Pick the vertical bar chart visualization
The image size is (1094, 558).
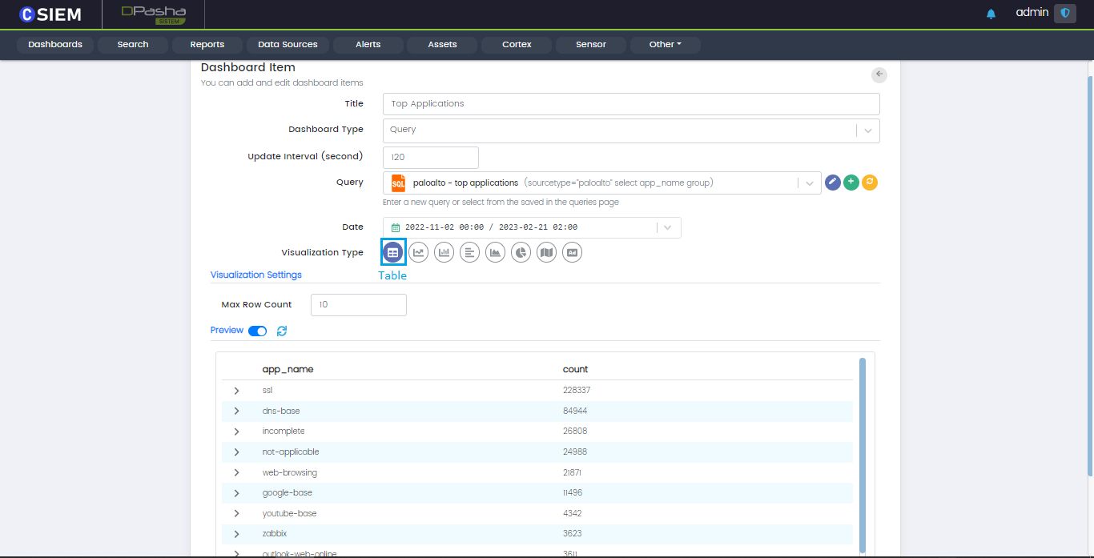click(444, 252)
